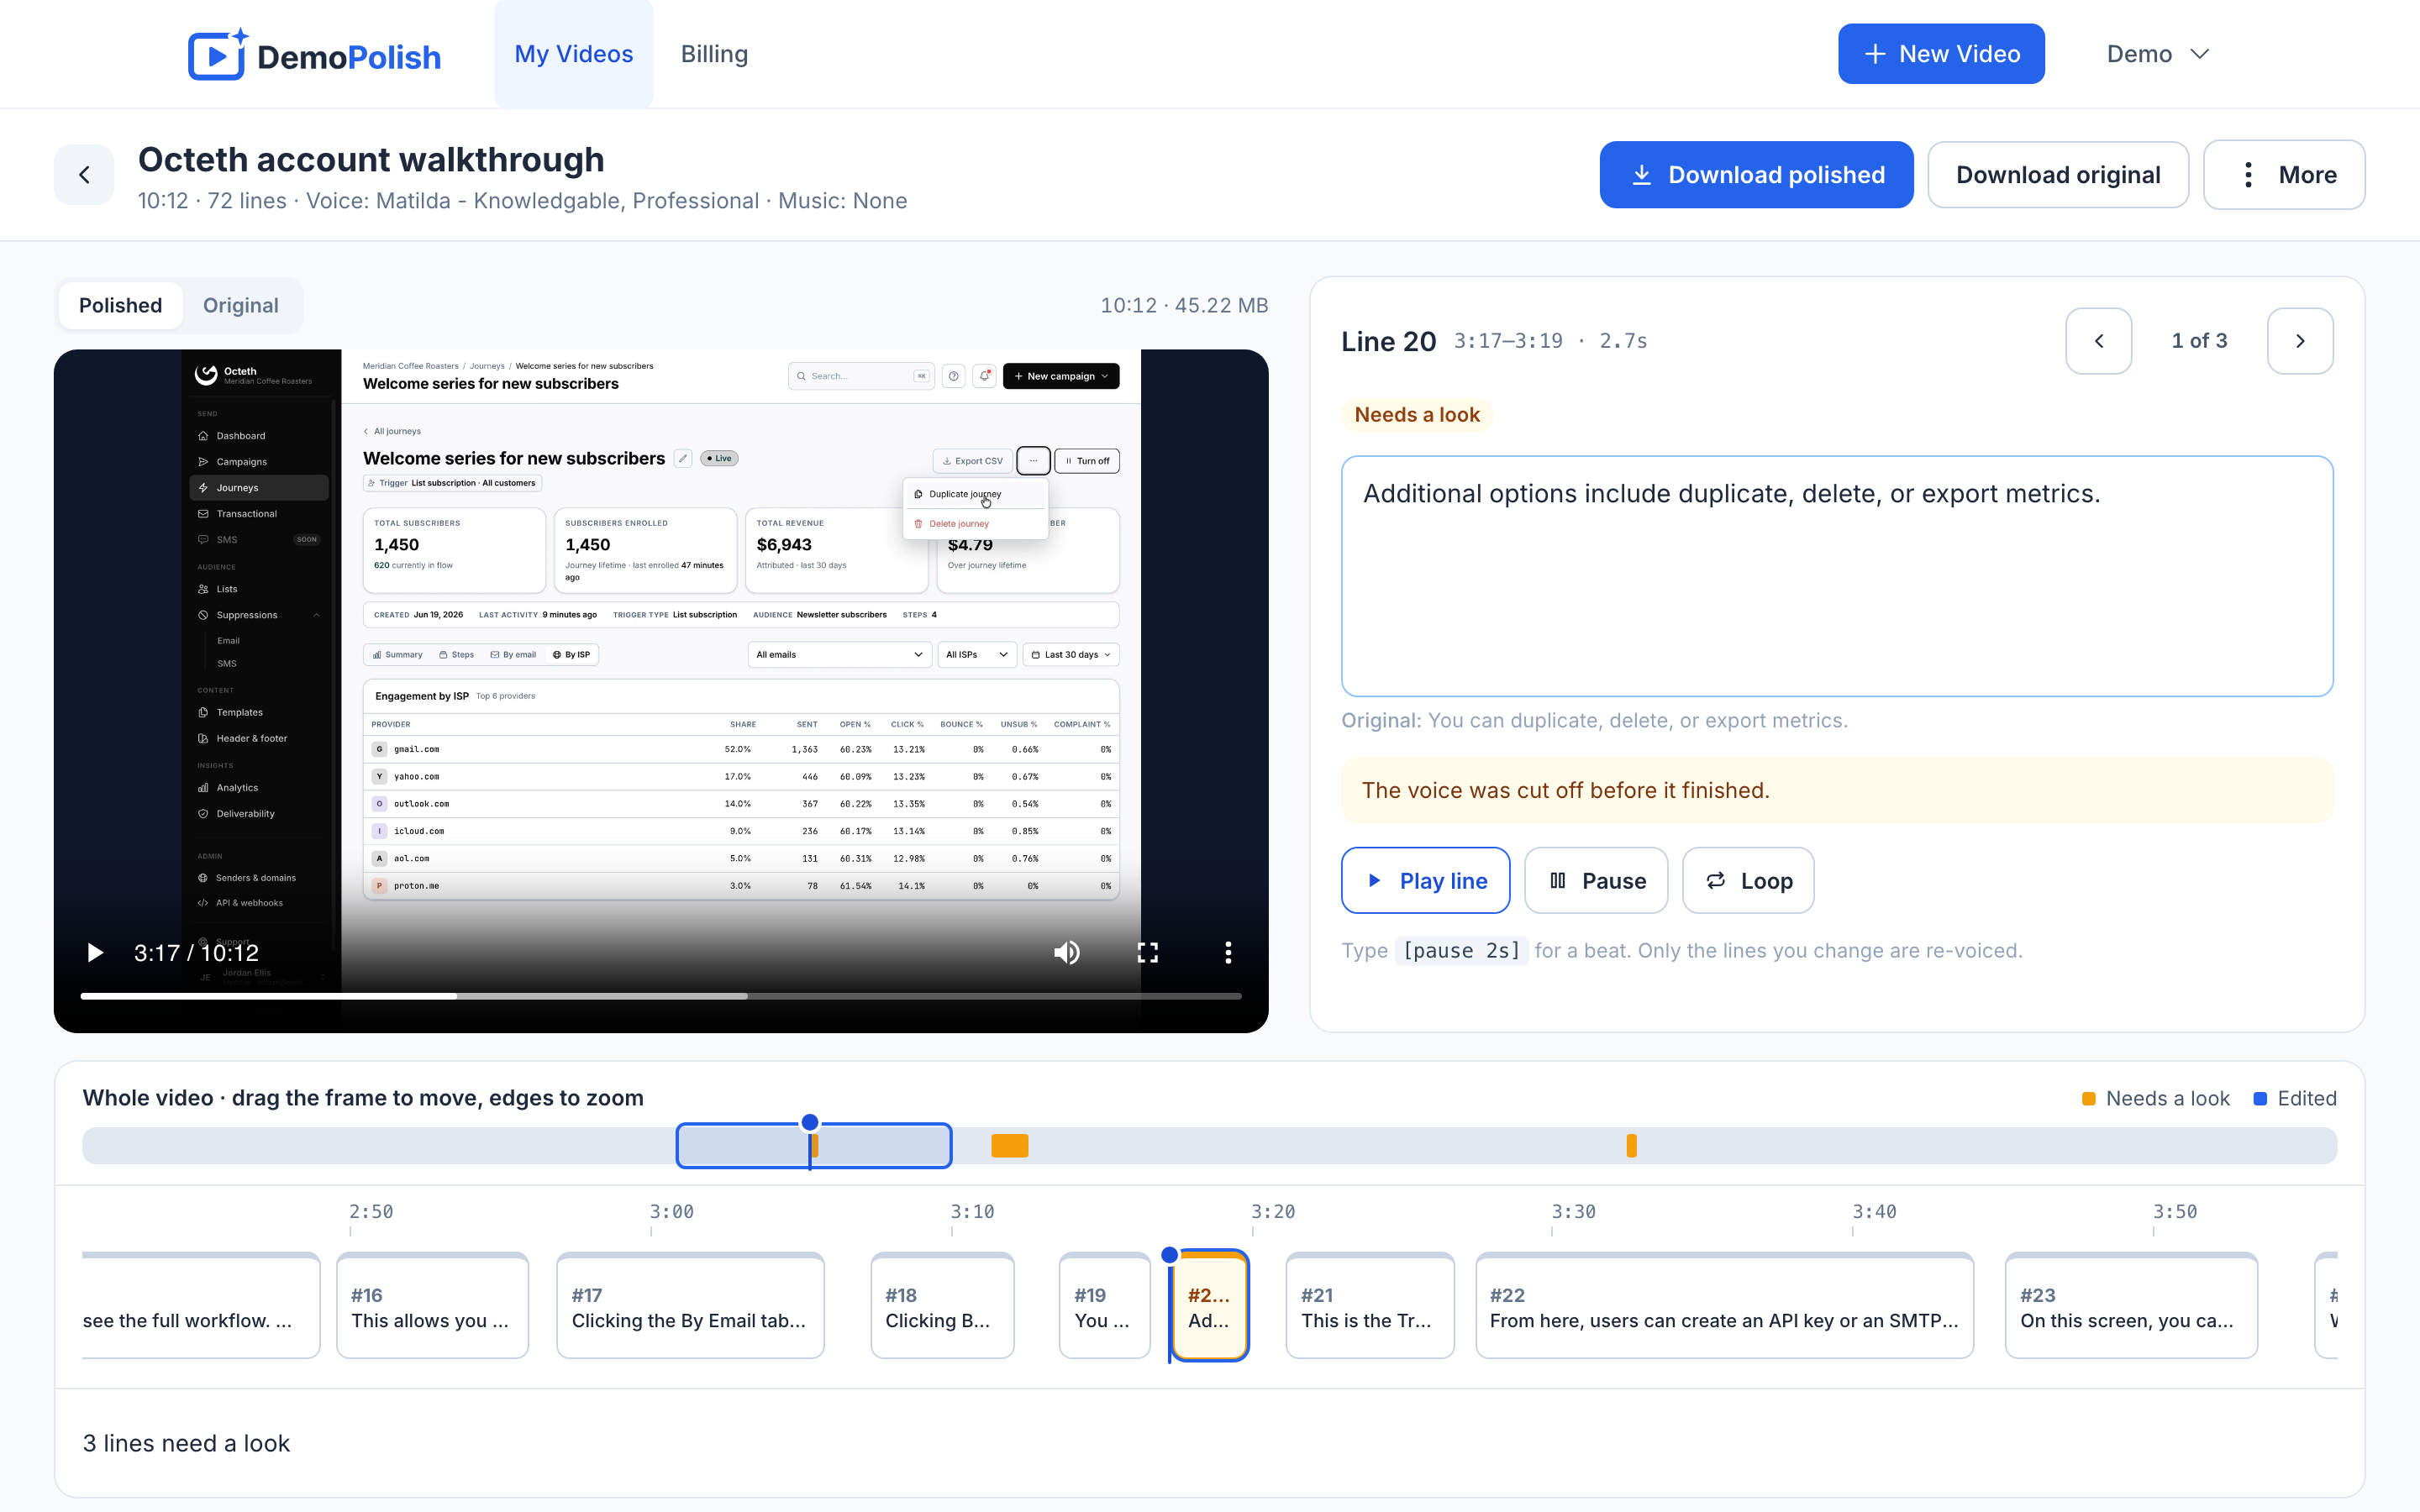Click the 3:17 / 10:12 video time display
Screen dimensions: 2420x1512
[196, 953]
